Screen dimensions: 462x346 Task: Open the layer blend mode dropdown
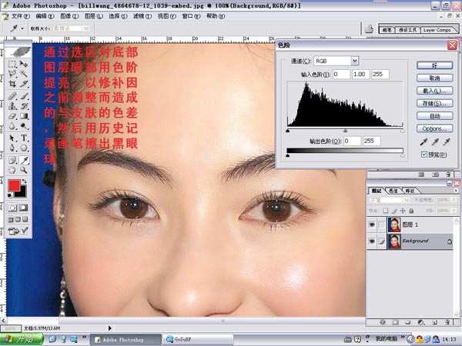pos(389,198)
